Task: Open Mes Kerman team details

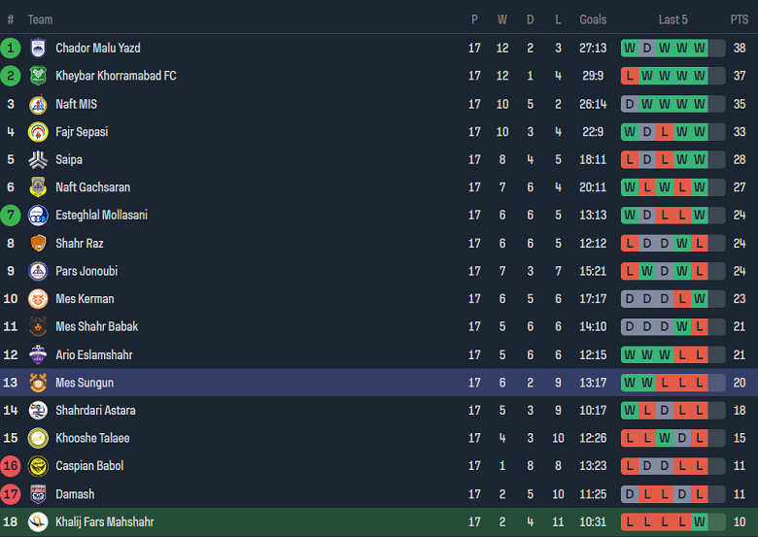Action: click(85, 299)
